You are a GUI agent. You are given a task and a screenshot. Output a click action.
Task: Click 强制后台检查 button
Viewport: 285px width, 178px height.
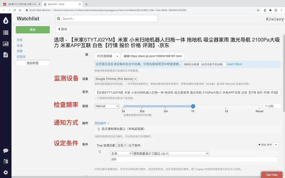coord(204,64)
